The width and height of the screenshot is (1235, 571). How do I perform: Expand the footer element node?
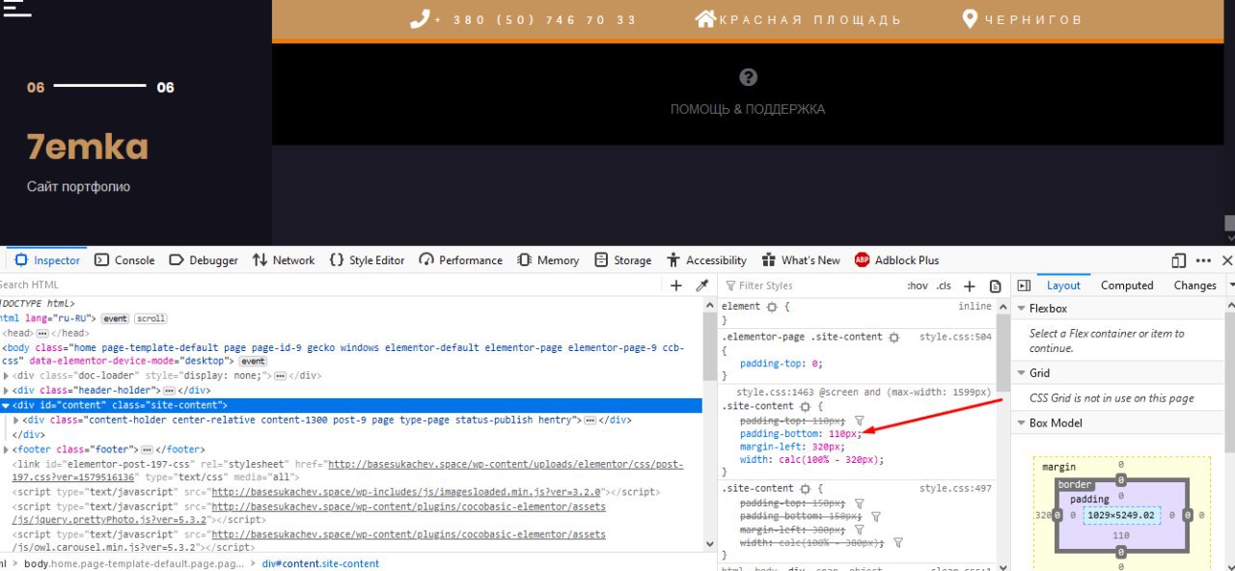point(7,449)
